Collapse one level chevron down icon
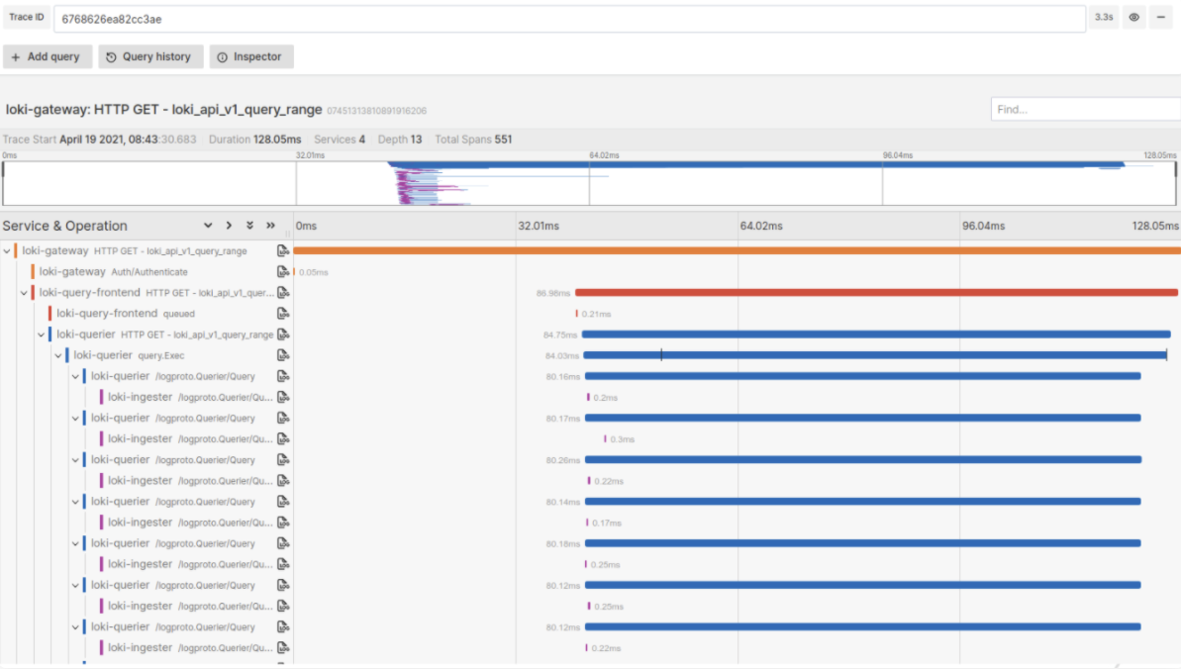 (208, 226)
